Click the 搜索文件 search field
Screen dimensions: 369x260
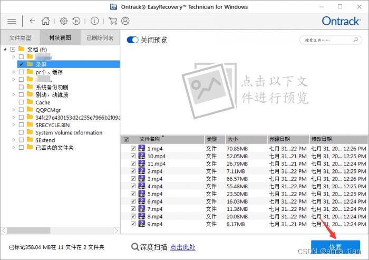[329, 40]
